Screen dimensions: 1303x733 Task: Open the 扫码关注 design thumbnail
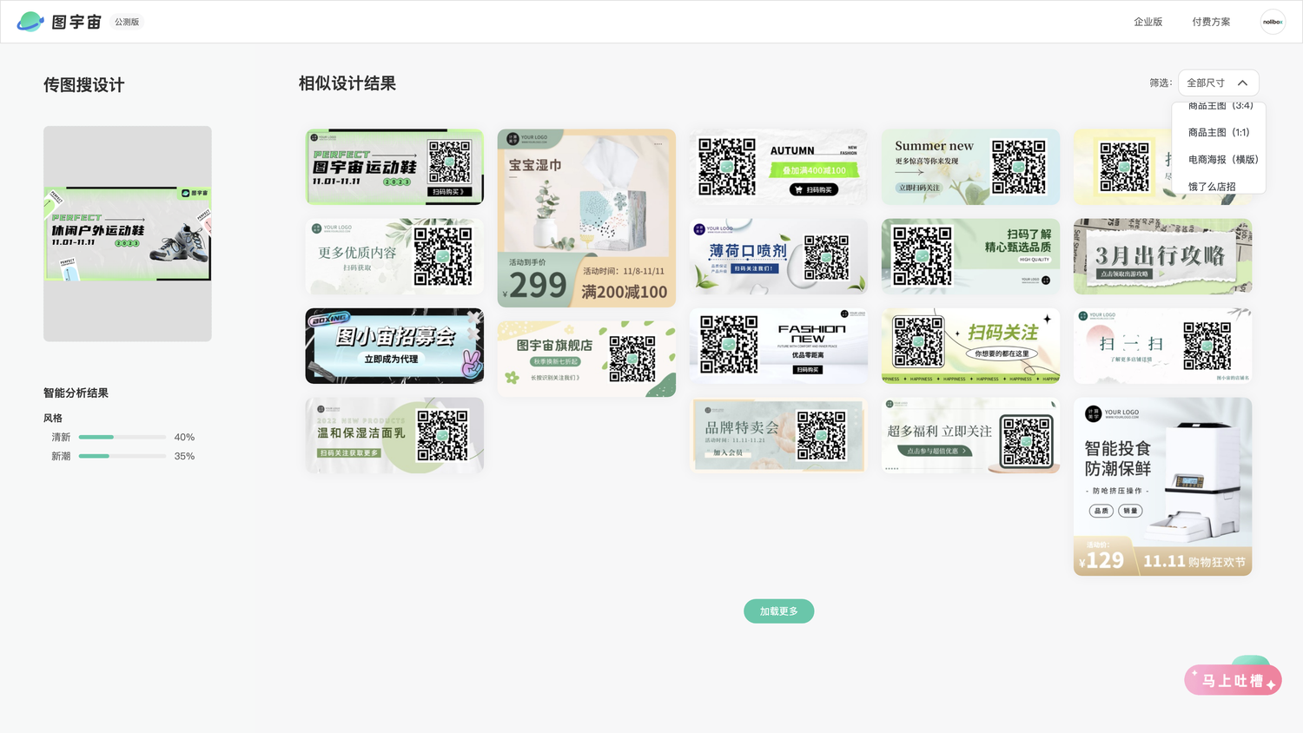(970, 346)
